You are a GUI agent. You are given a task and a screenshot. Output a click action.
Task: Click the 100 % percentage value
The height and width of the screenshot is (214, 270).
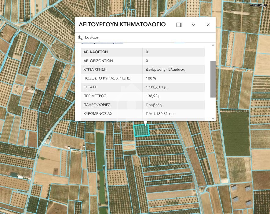[151, 78]
